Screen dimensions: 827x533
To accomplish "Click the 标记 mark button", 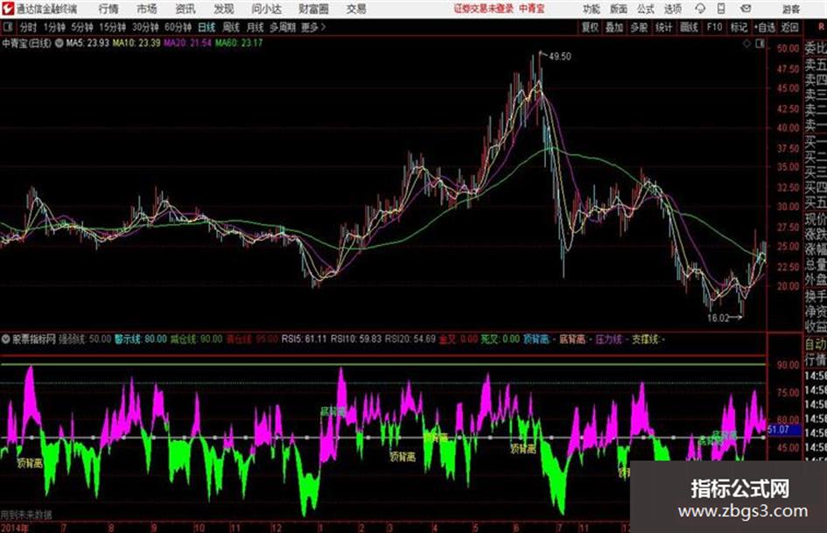I will 739,27.
